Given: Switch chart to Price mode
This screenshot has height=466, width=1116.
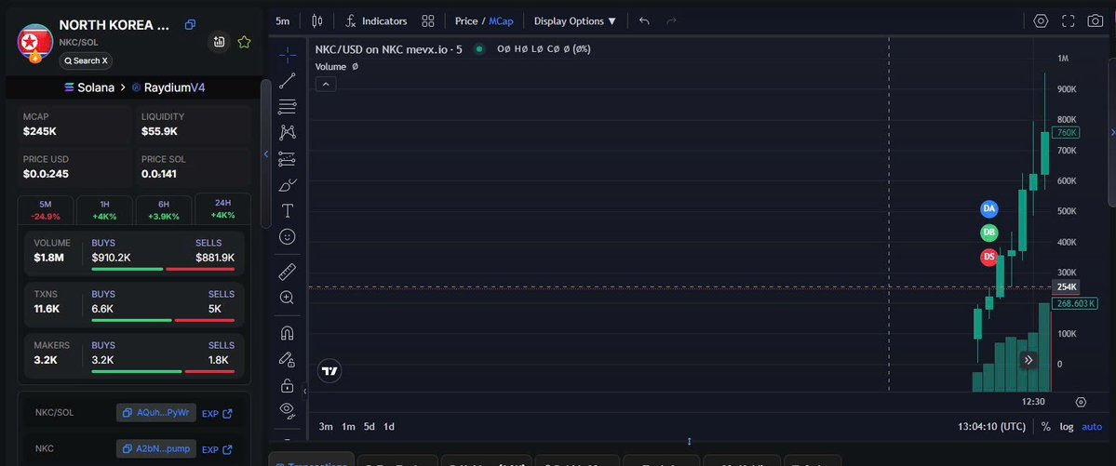Looking at the screenshot, I should (x=466, y=20).
